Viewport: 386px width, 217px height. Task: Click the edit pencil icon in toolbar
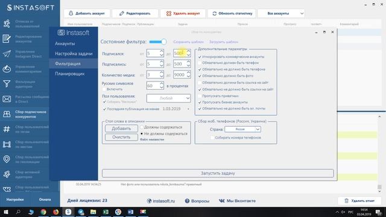[122, 13]
